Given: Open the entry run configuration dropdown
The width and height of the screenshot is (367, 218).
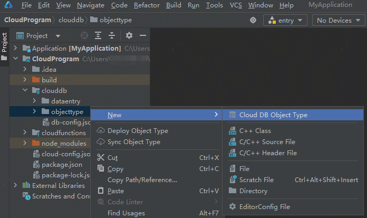Looking at the screenshot, I should [x=285, y=20].
